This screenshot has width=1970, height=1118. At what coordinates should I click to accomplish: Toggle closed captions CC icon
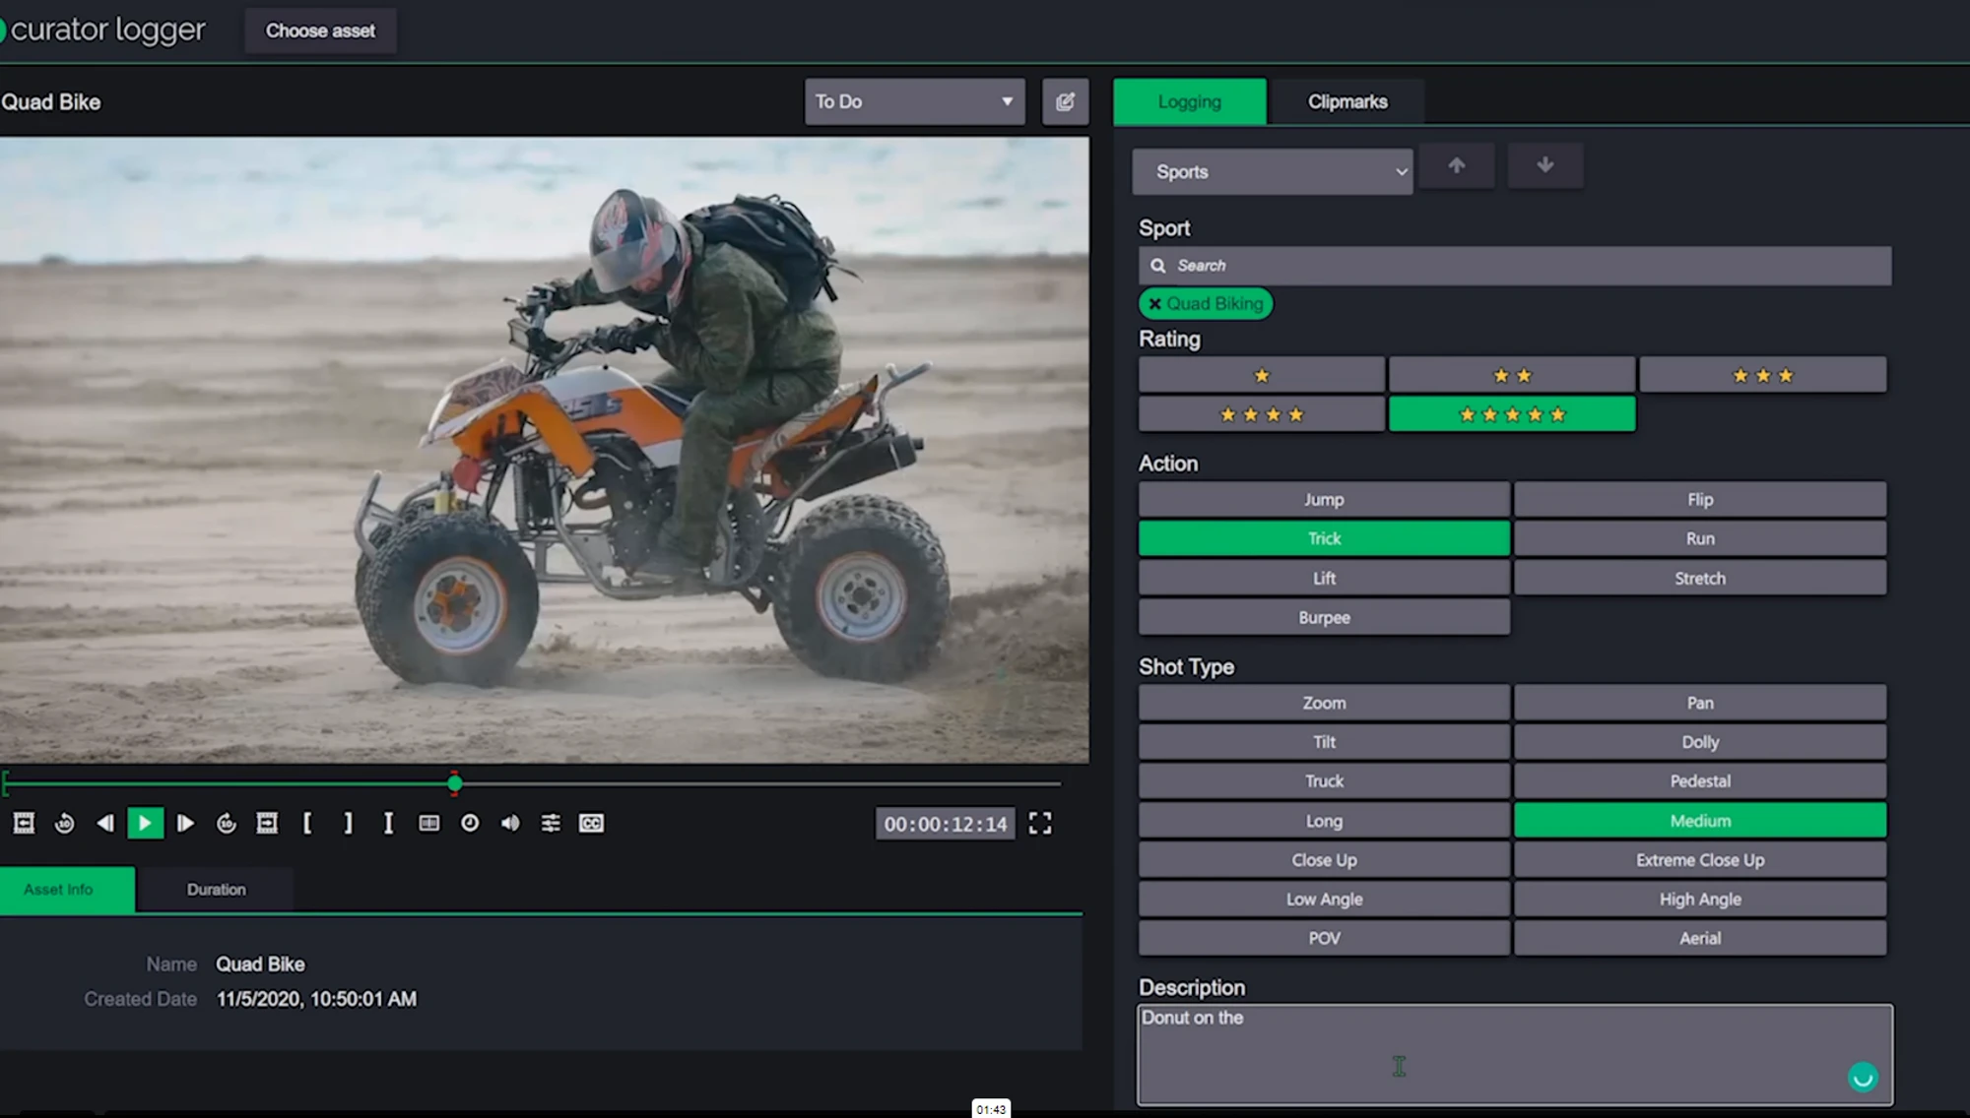coord(591,823)
